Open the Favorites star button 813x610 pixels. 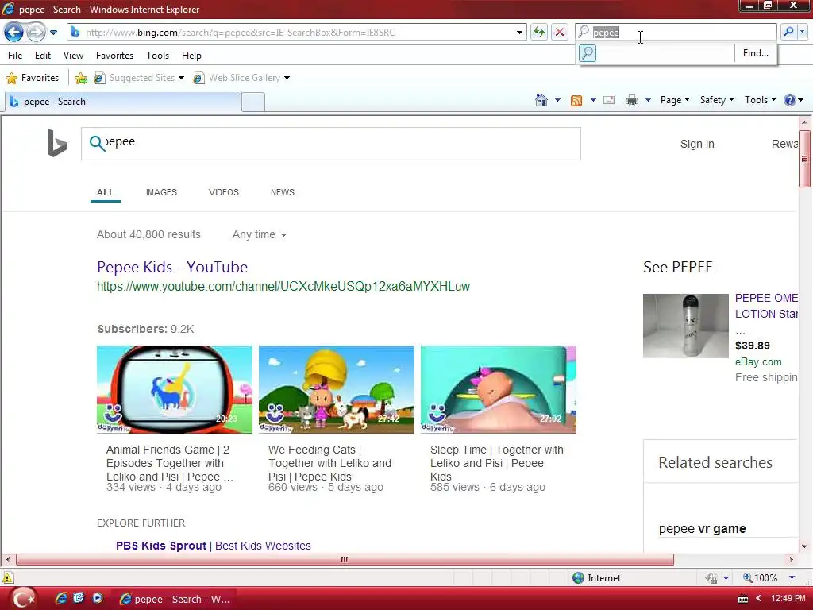[x=33, y=78]
